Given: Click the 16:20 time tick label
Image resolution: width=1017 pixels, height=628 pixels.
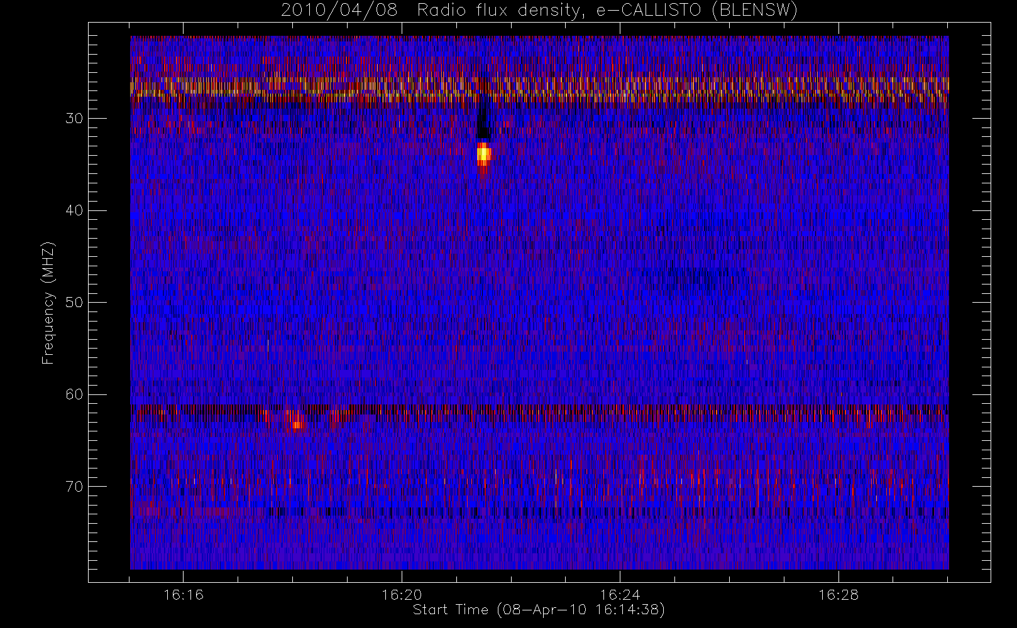Looking at the screenshot, I should 402,595.
